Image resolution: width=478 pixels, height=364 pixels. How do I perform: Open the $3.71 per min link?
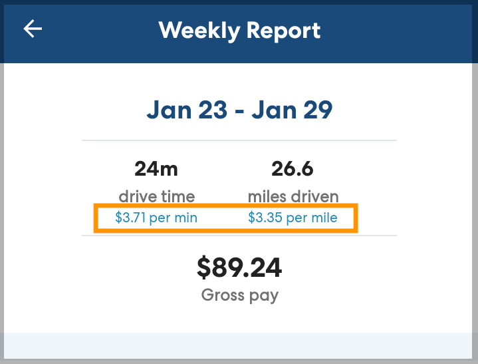[156, 218]
